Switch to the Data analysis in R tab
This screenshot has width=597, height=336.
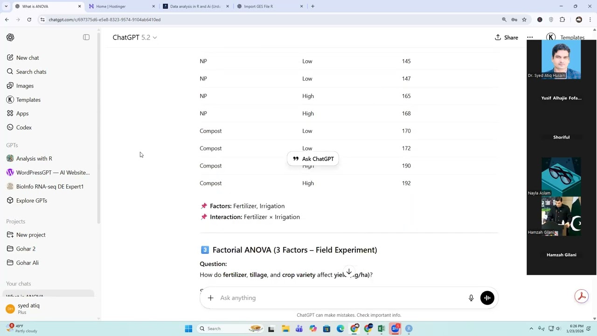pos(195,7)
